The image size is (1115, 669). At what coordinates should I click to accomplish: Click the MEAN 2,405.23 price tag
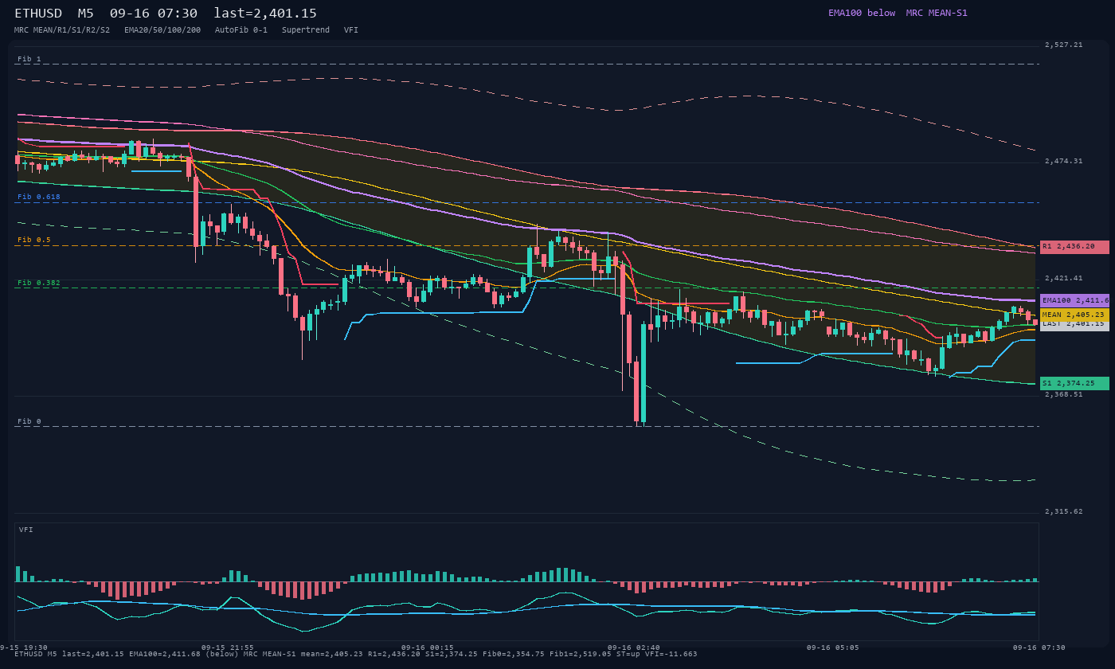pyautogui.click(x=1074, y=315)
